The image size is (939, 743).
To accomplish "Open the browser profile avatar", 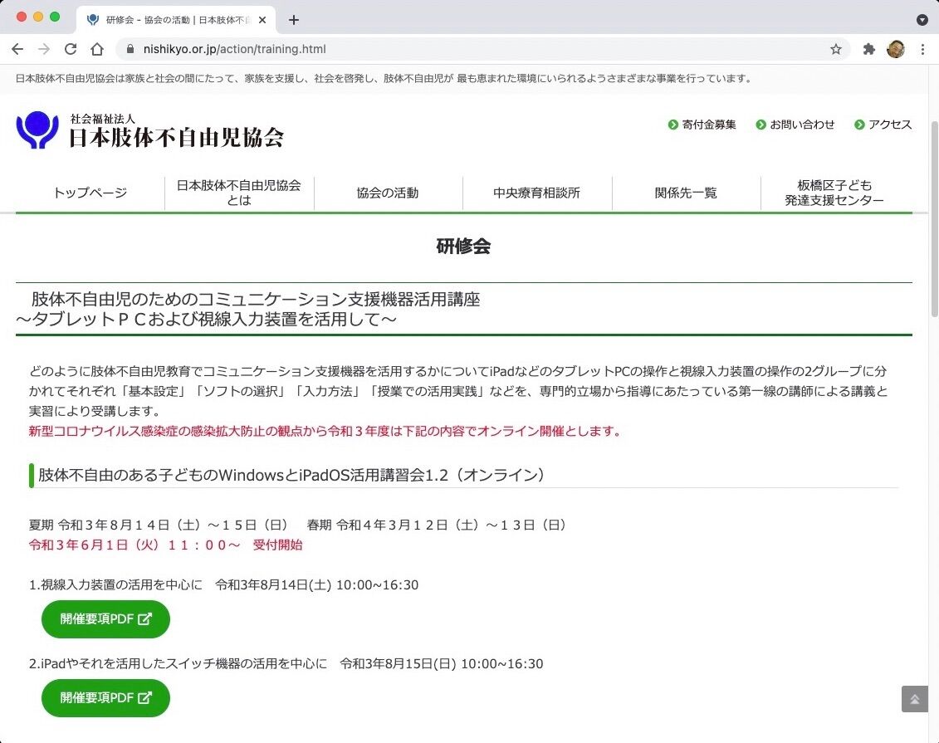I will click(897, 48).
